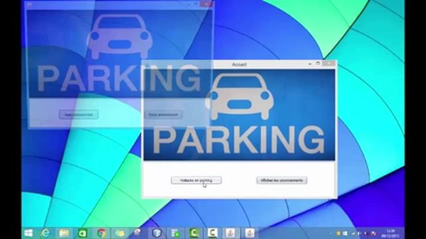
Task: Click the Accueil title bar text
Action: tap(239, 64)
